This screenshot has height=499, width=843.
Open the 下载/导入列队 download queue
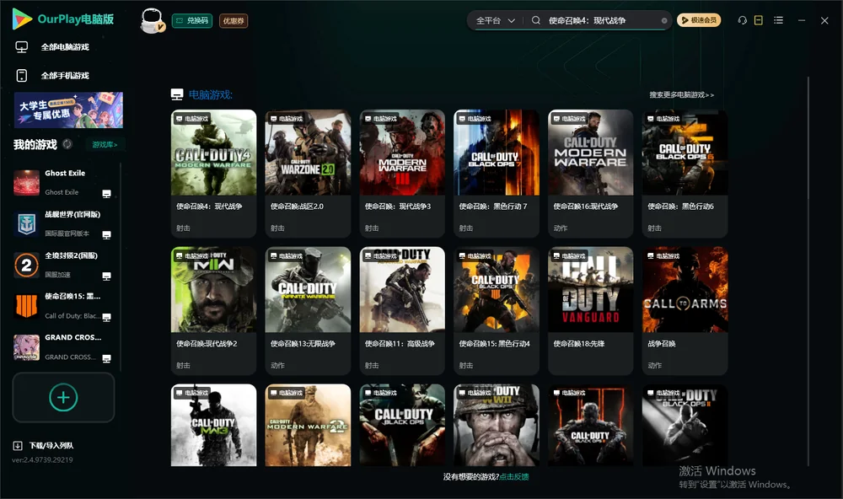point(51,445)
